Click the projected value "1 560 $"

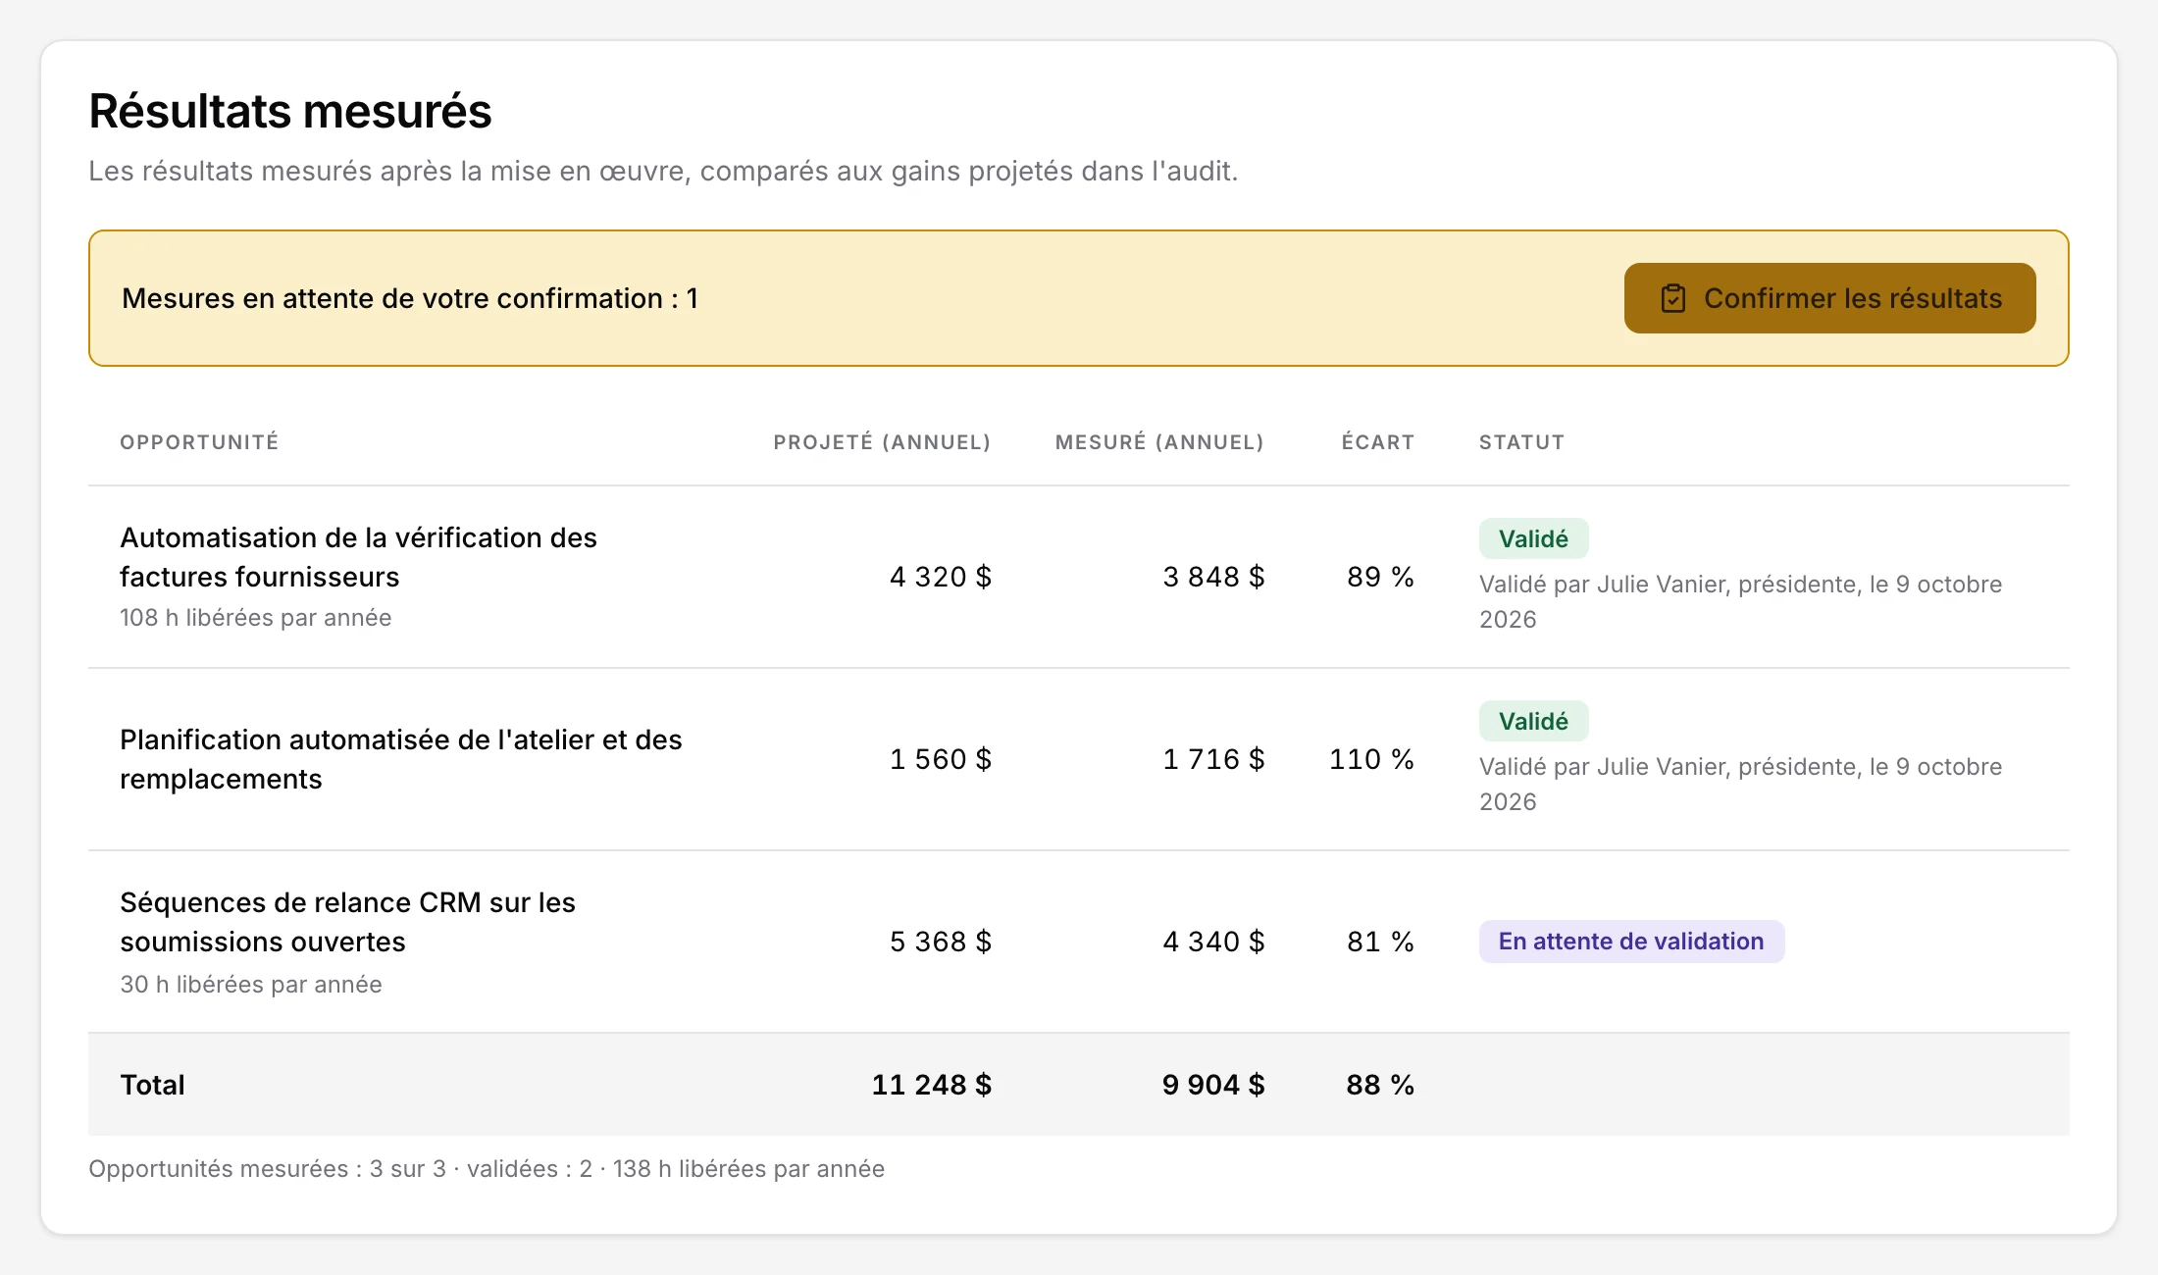coord(941,759)
